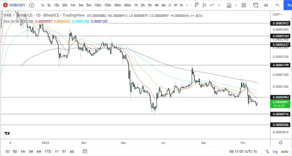Open chart settings gear icon
Image resolution: width=292 pixels, height=156 pixels.
tap(281, 143)
